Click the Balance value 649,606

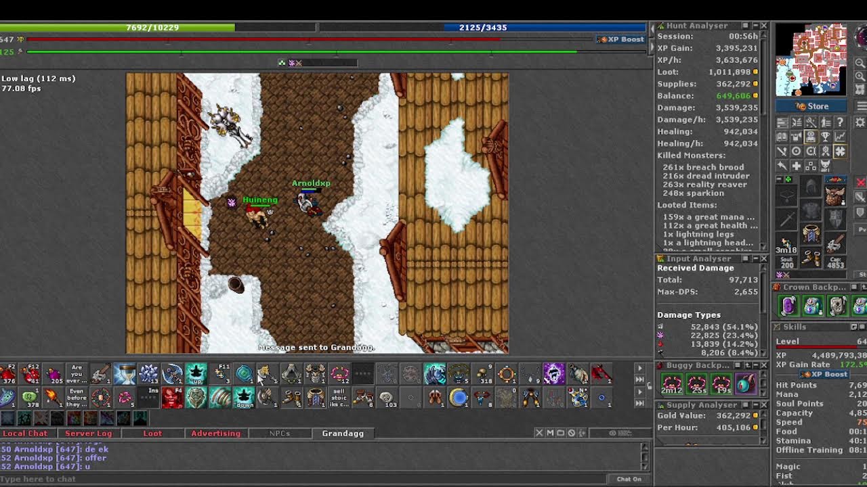pyautogui.click(x=734, y=96)
